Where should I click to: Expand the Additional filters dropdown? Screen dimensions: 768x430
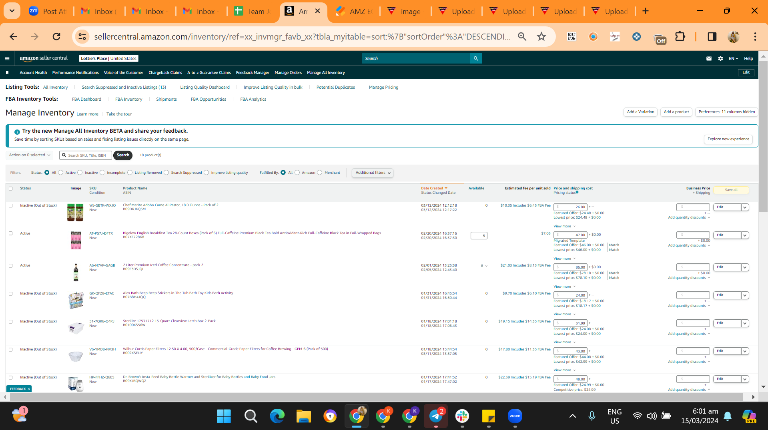pos(373,173)
